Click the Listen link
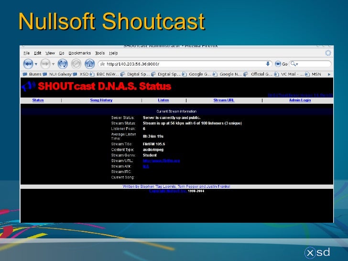This screenshot has width=348, height=261. [x=163, y=100]
